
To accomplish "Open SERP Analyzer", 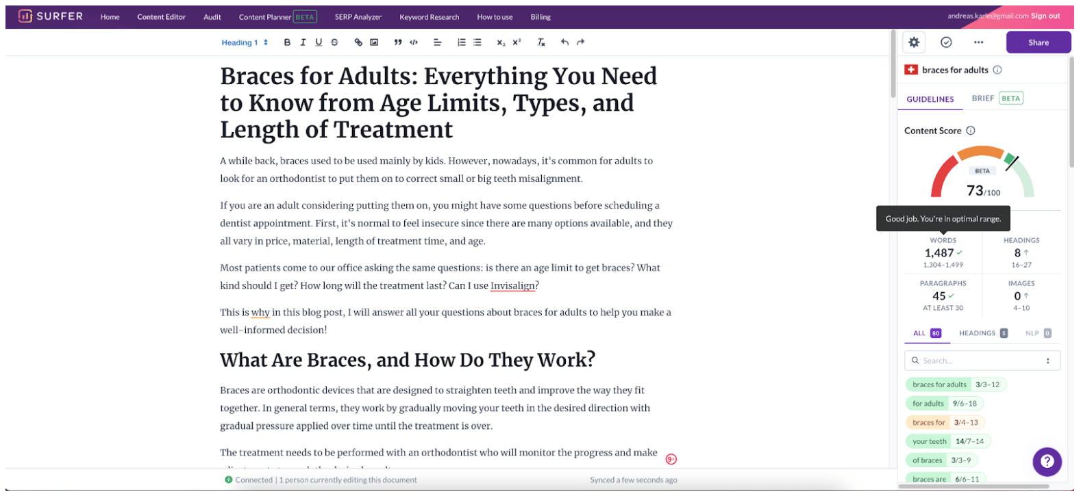I will [358, 17].
